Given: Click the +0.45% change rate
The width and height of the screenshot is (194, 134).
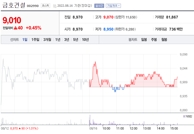Looking at the screenshot, I should [x=34, y=28].
